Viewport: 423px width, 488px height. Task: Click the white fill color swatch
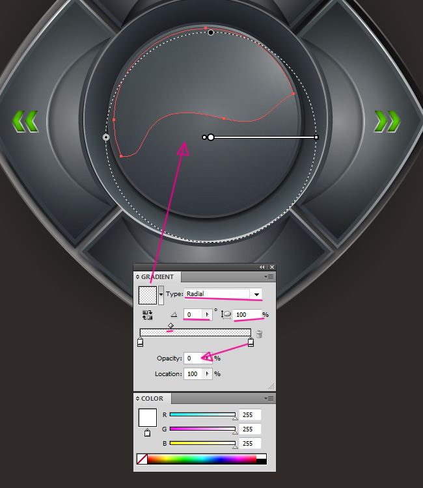pos(148,418)
